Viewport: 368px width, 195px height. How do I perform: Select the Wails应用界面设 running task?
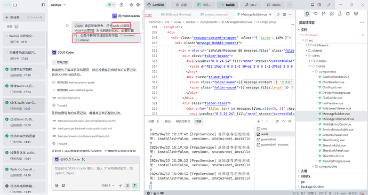pos(23,39)
